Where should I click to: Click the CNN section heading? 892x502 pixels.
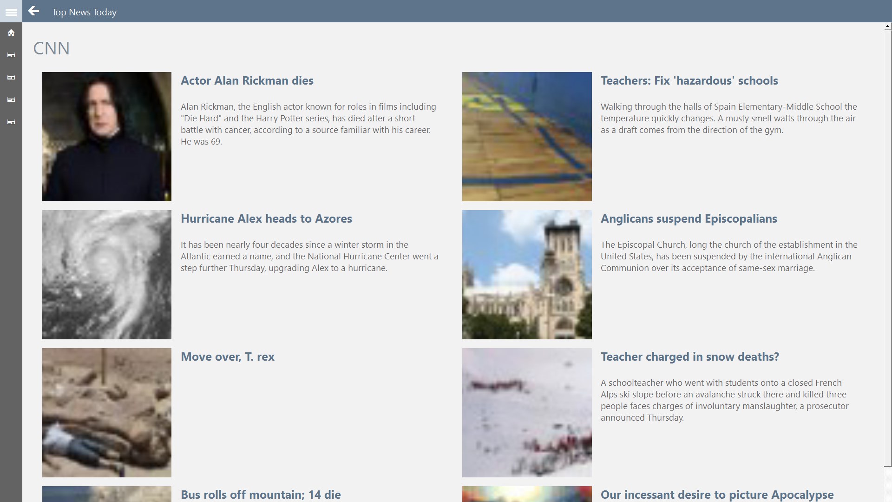coord(51,48)
